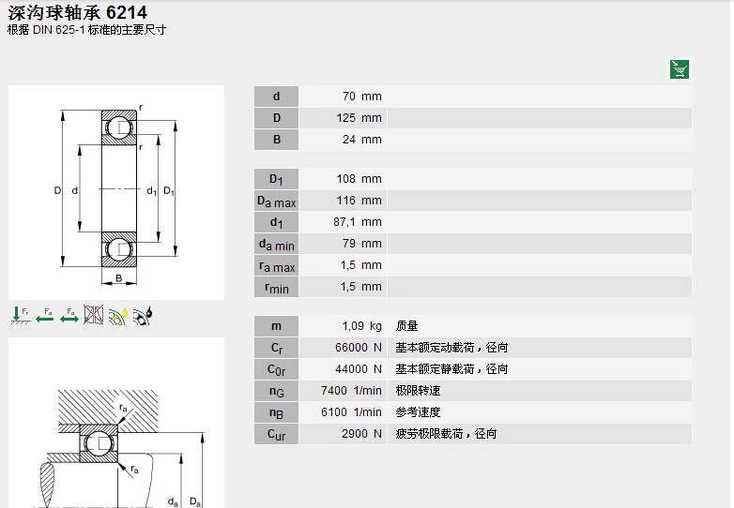Select the nG value 7400 1/min
This screenshot has width=734, height=508.
coord(352,390)
